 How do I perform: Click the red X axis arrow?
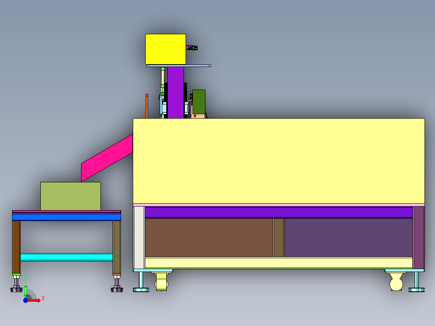point(34,300)
